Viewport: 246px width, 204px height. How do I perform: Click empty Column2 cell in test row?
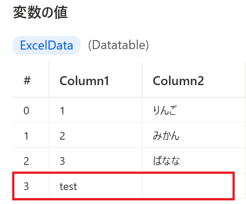point(188,186)
